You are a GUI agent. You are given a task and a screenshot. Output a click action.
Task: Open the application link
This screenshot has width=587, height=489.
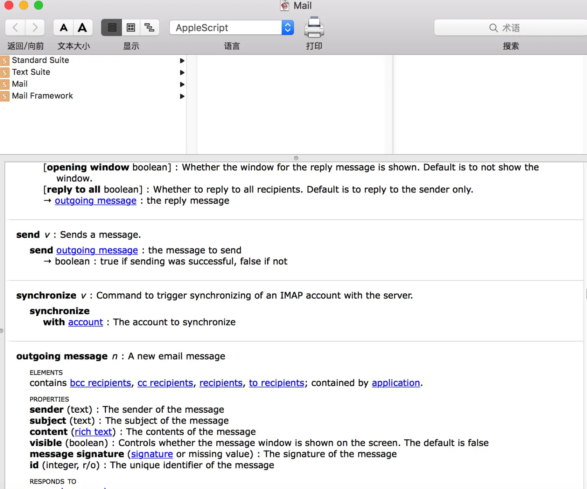click(x=396, y=383)
